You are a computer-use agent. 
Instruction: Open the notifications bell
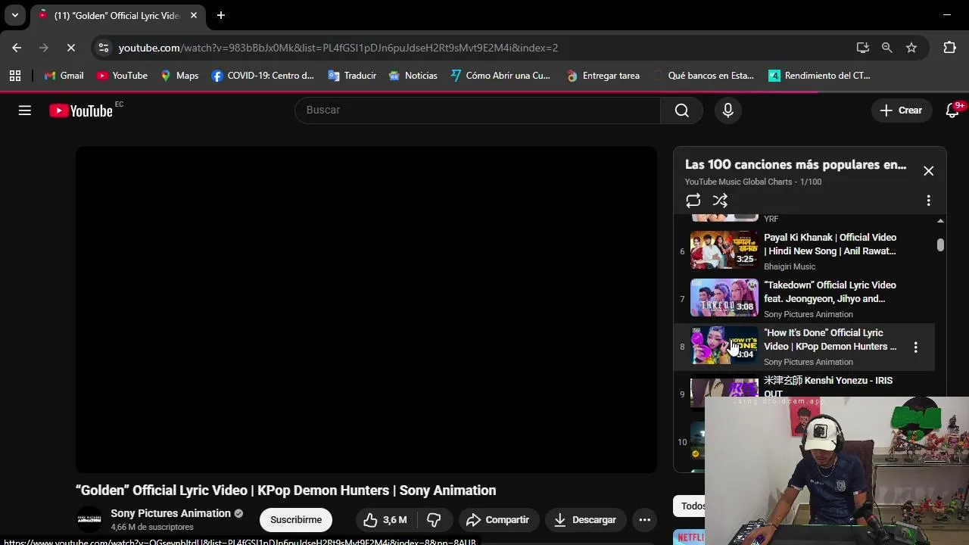coord(953,111)
